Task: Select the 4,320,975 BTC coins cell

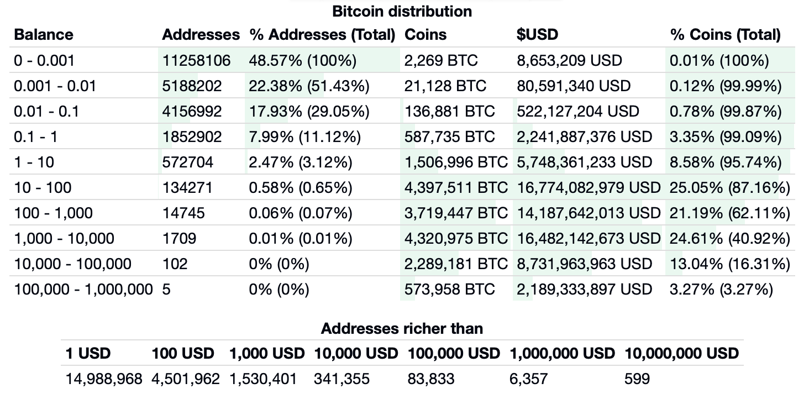Action: 455,238
